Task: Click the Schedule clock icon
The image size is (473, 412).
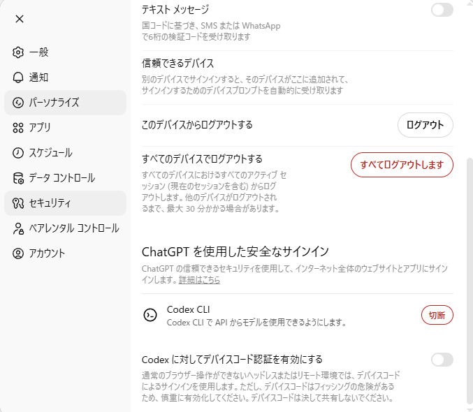Action: click(18, 153)
